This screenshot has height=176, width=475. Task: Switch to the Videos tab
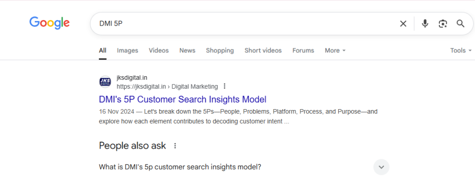click(x=159, y=50)
